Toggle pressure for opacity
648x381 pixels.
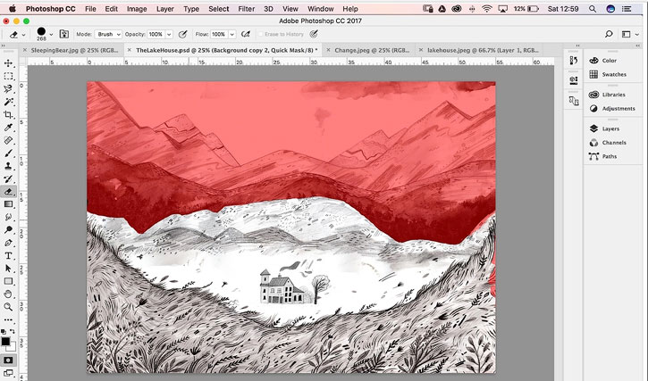pyautogui.click(x=182, y=34)
